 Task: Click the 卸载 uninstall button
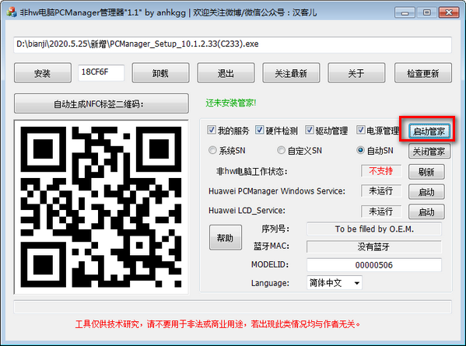(160, 73)
